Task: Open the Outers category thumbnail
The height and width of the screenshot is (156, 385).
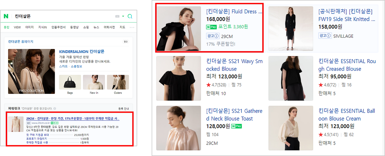Action: click(118, 82)
